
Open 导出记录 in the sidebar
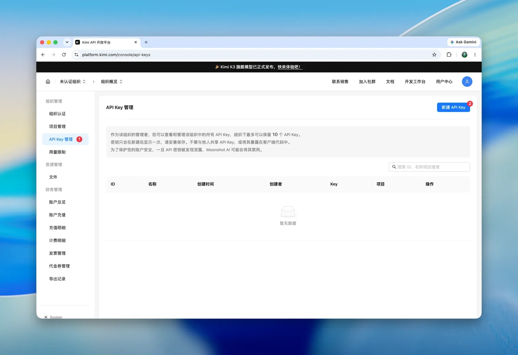tap(65, 279)
